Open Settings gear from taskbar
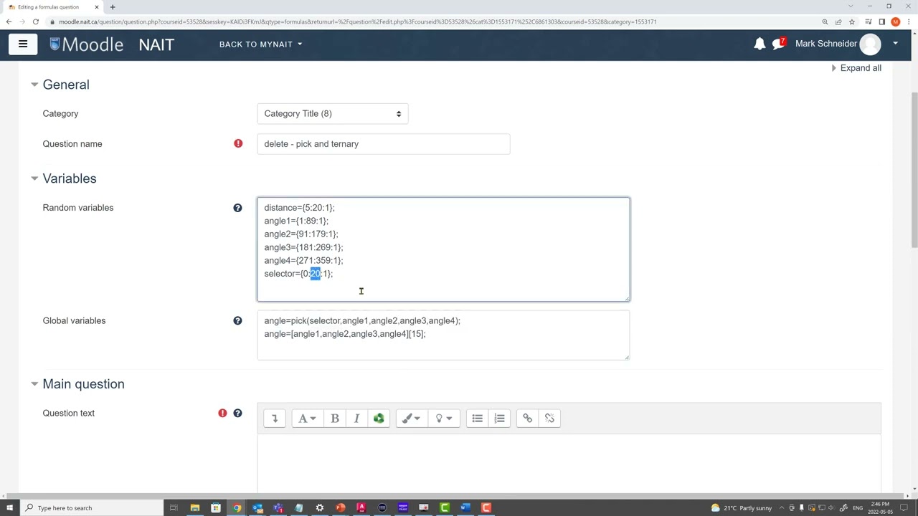Image resolution: width=918 pixels, height=516 pixels. pyautogui.click(x=320, y=508)
